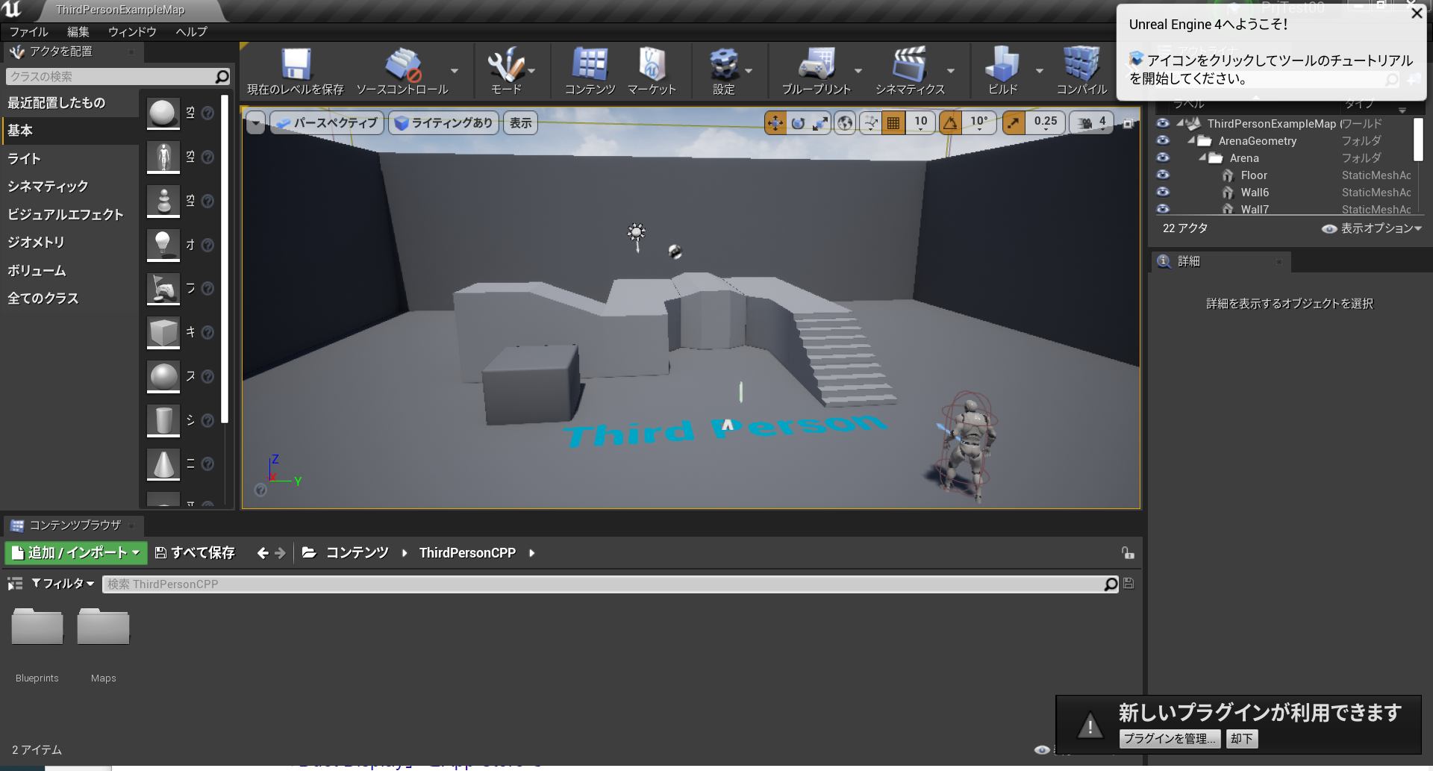Open the Window menu
Screen dimensions: 1433x771
[132, 32]
